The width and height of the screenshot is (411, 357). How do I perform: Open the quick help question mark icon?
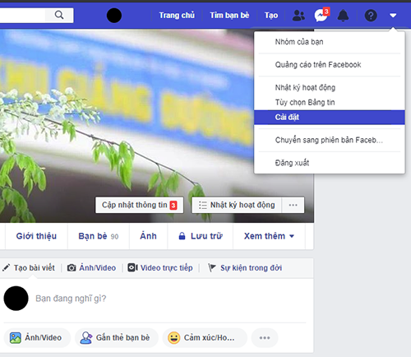pos(371,16)
